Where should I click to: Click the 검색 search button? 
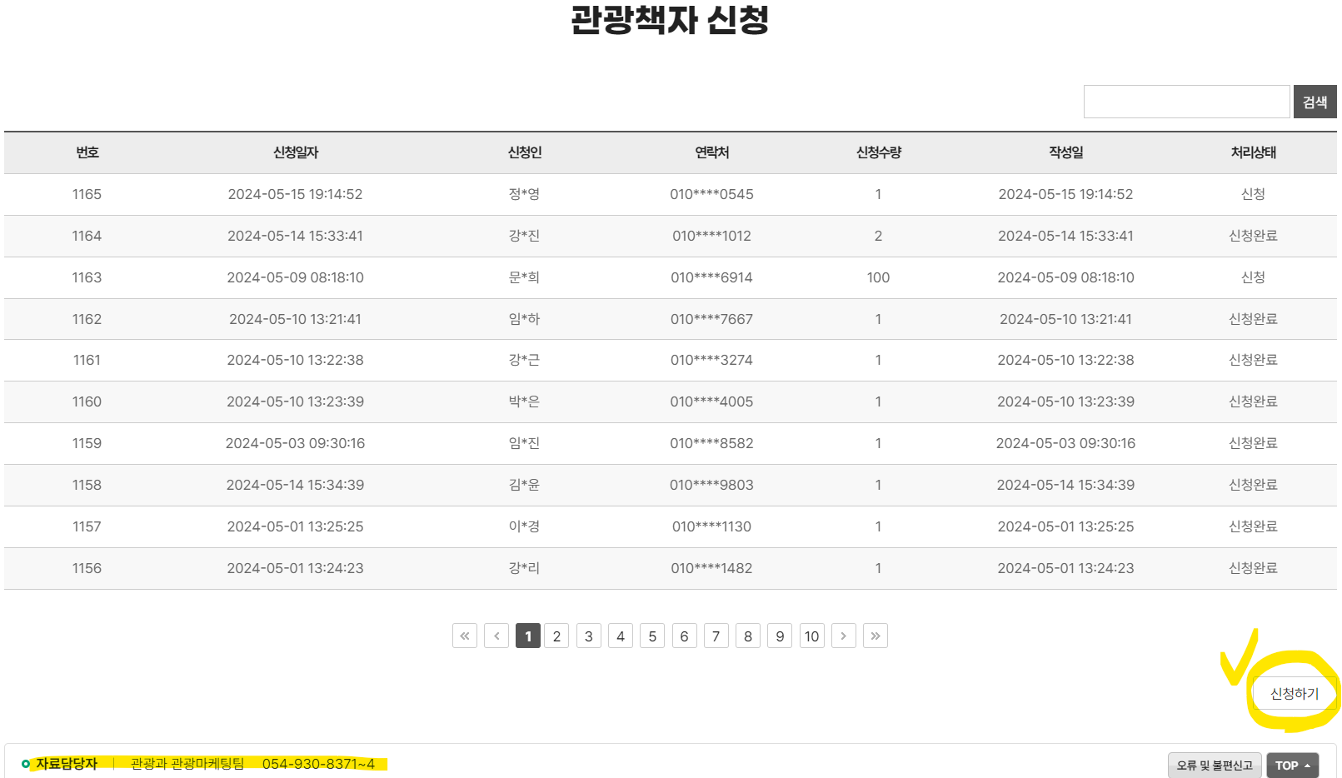[1315, 102]
